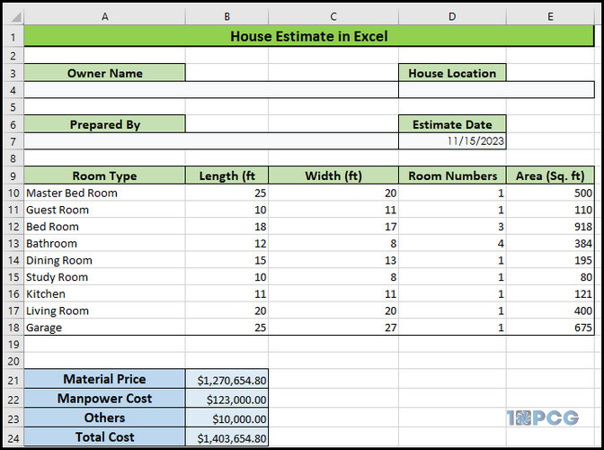This screenshot has width=604, height=450.
Task: Click Bed Room length value 18
Action: (x=226, y=226)
